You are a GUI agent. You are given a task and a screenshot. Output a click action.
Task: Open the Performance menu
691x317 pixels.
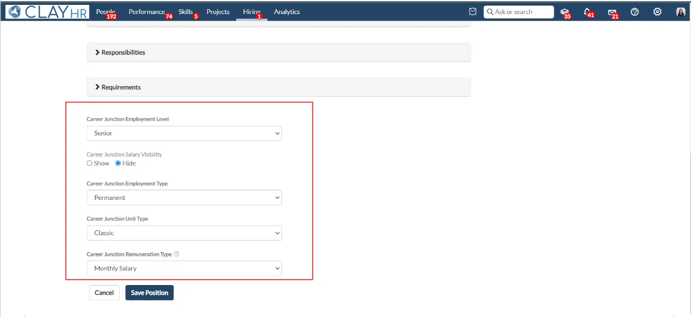click(x=147, y=12)
